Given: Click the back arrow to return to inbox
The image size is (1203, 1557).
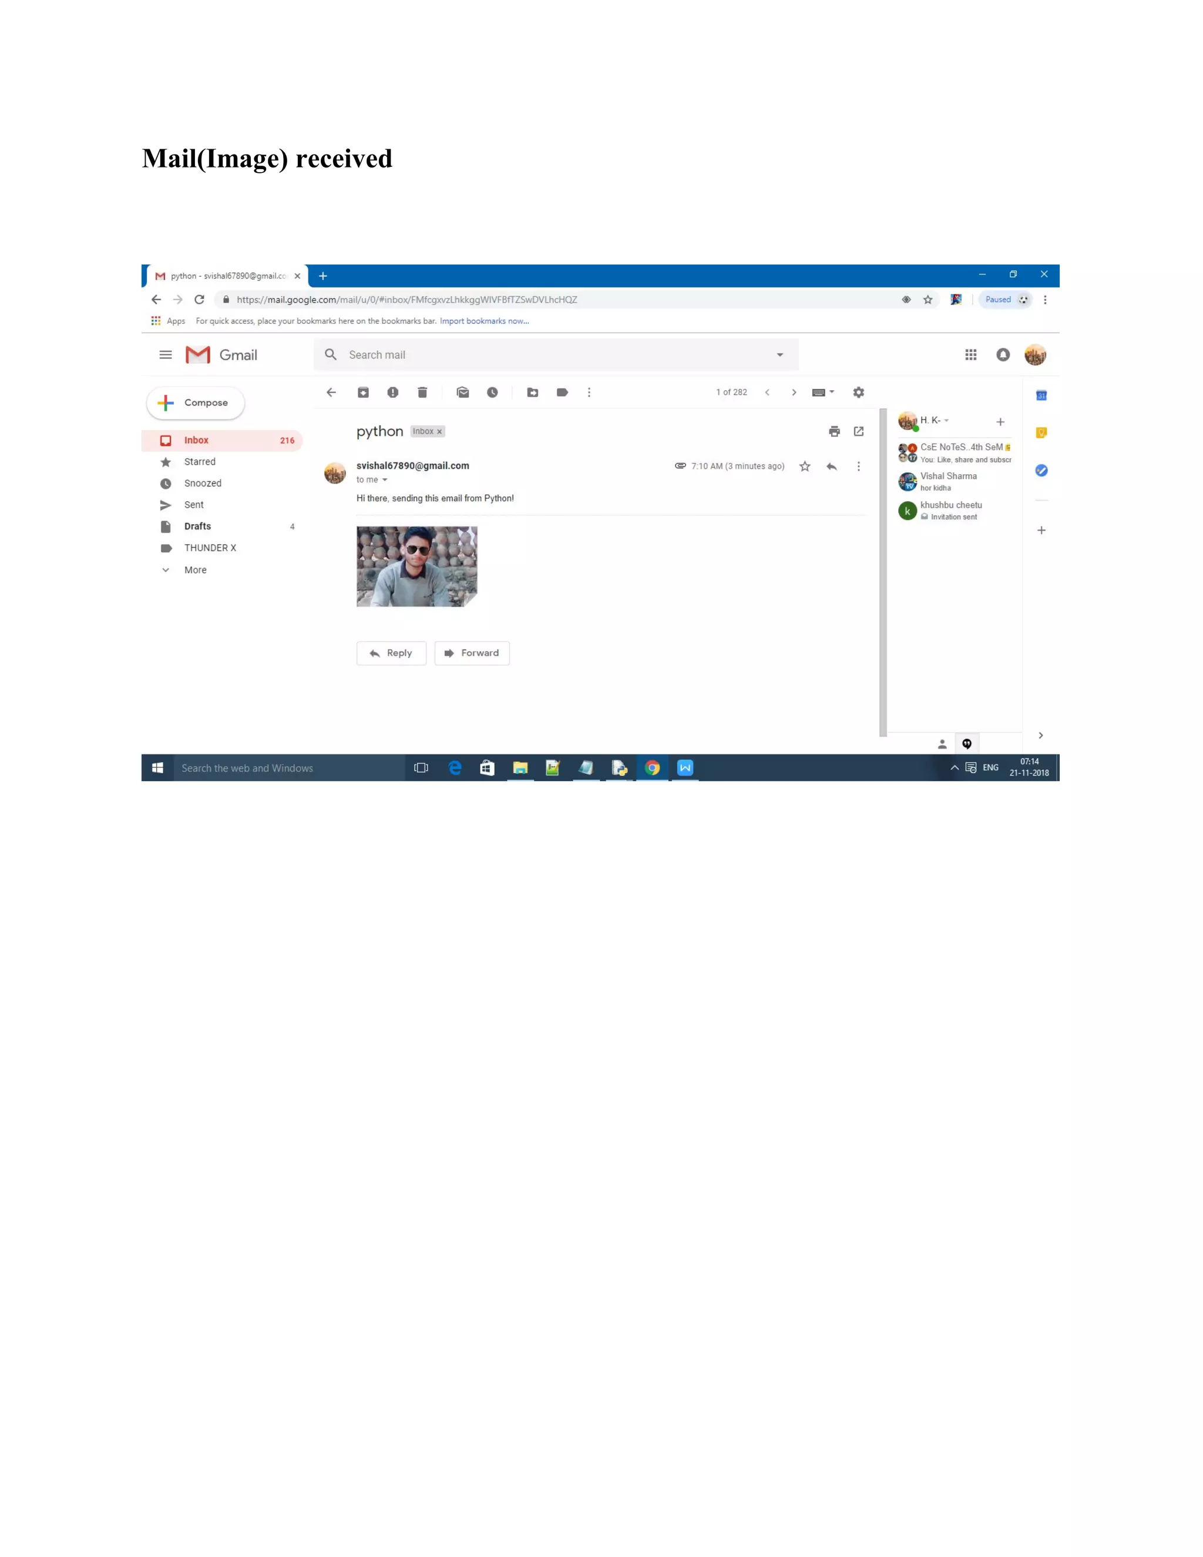Looking at the screenshot, I should (331, 392).
